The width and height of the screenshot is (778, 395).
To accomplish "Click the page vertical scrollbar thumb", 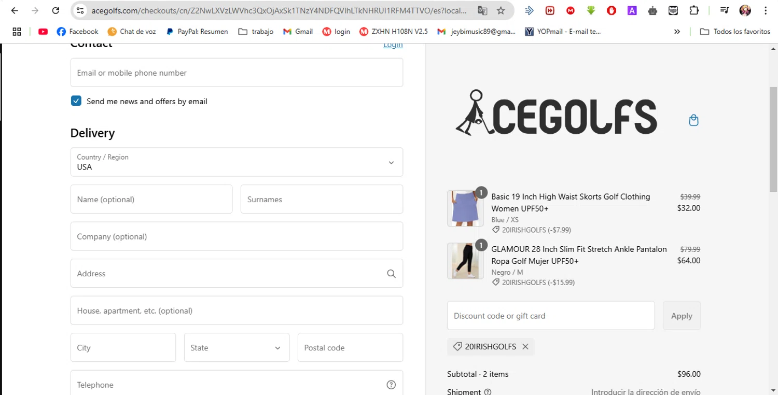I will pyautogui.click(x=773, y=140).
